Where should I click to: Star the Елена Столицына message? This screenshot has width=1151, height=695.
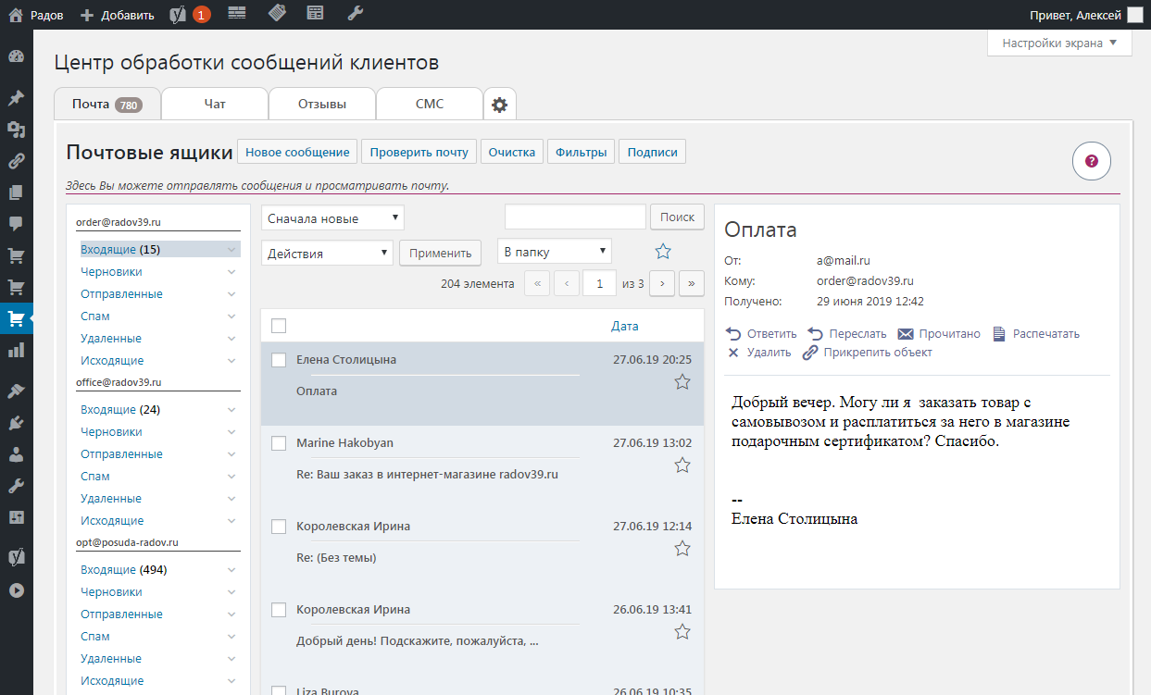[682, 381]
